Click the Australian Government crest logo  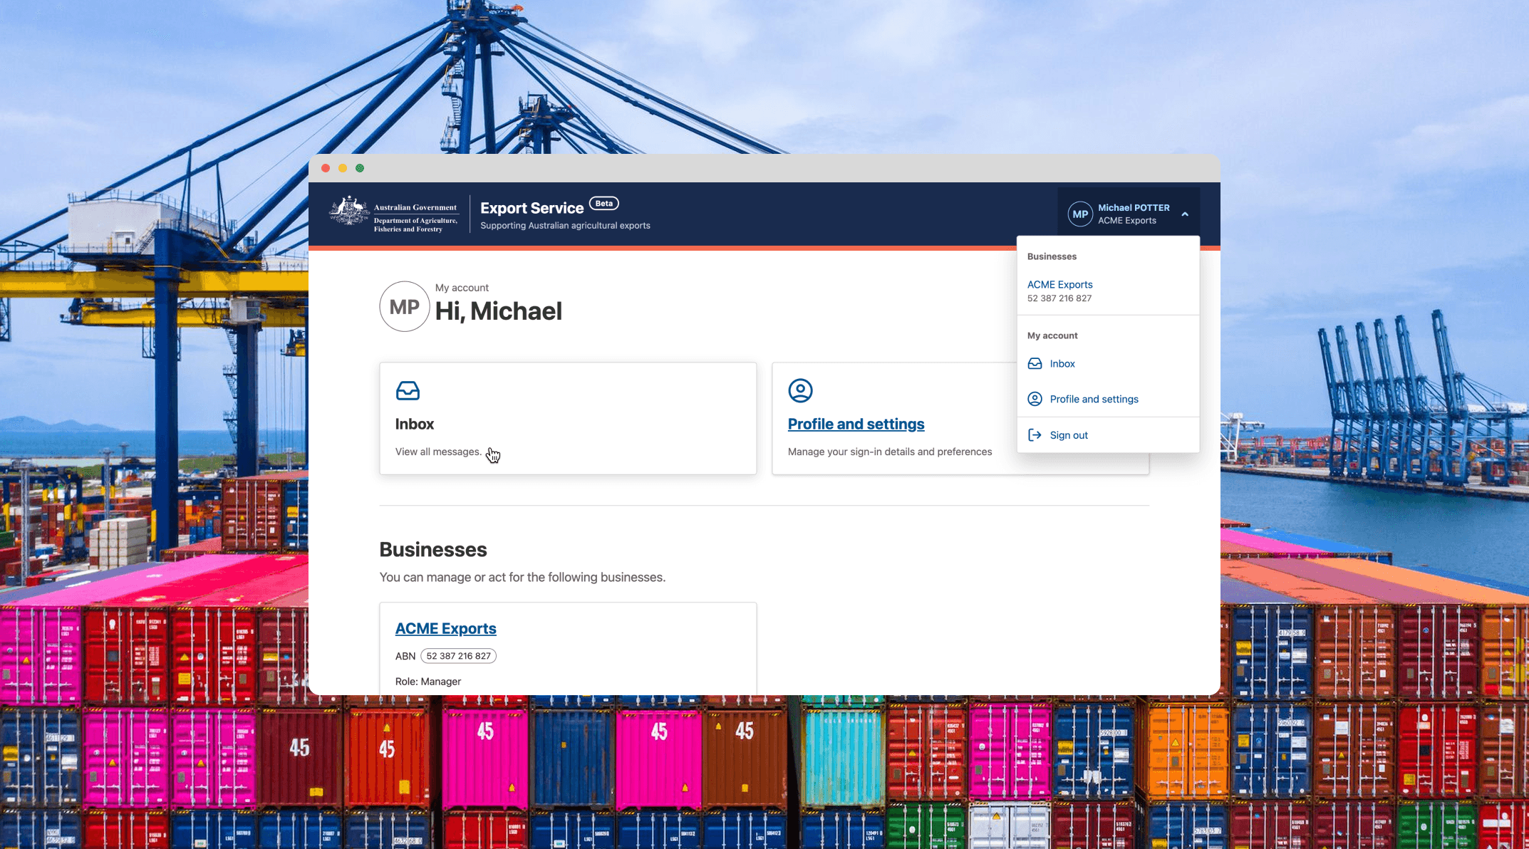tap(349, 212)
